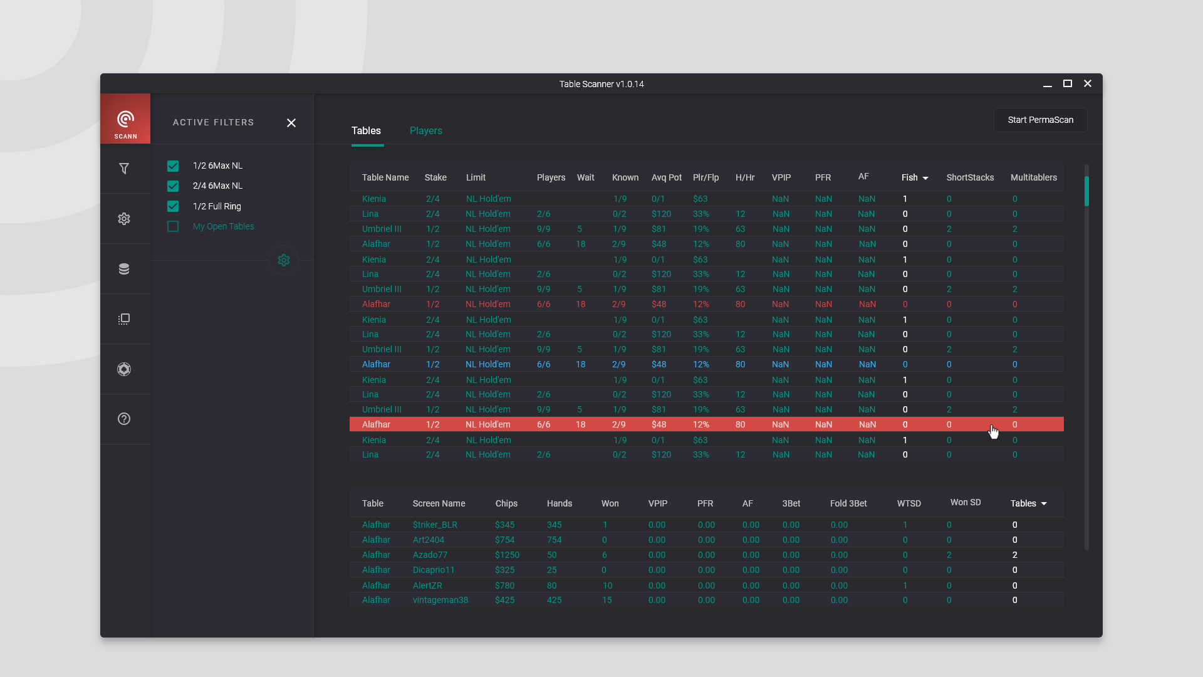Open the database stack sidebar icon
1203x677 pixels.
point(124,269)
